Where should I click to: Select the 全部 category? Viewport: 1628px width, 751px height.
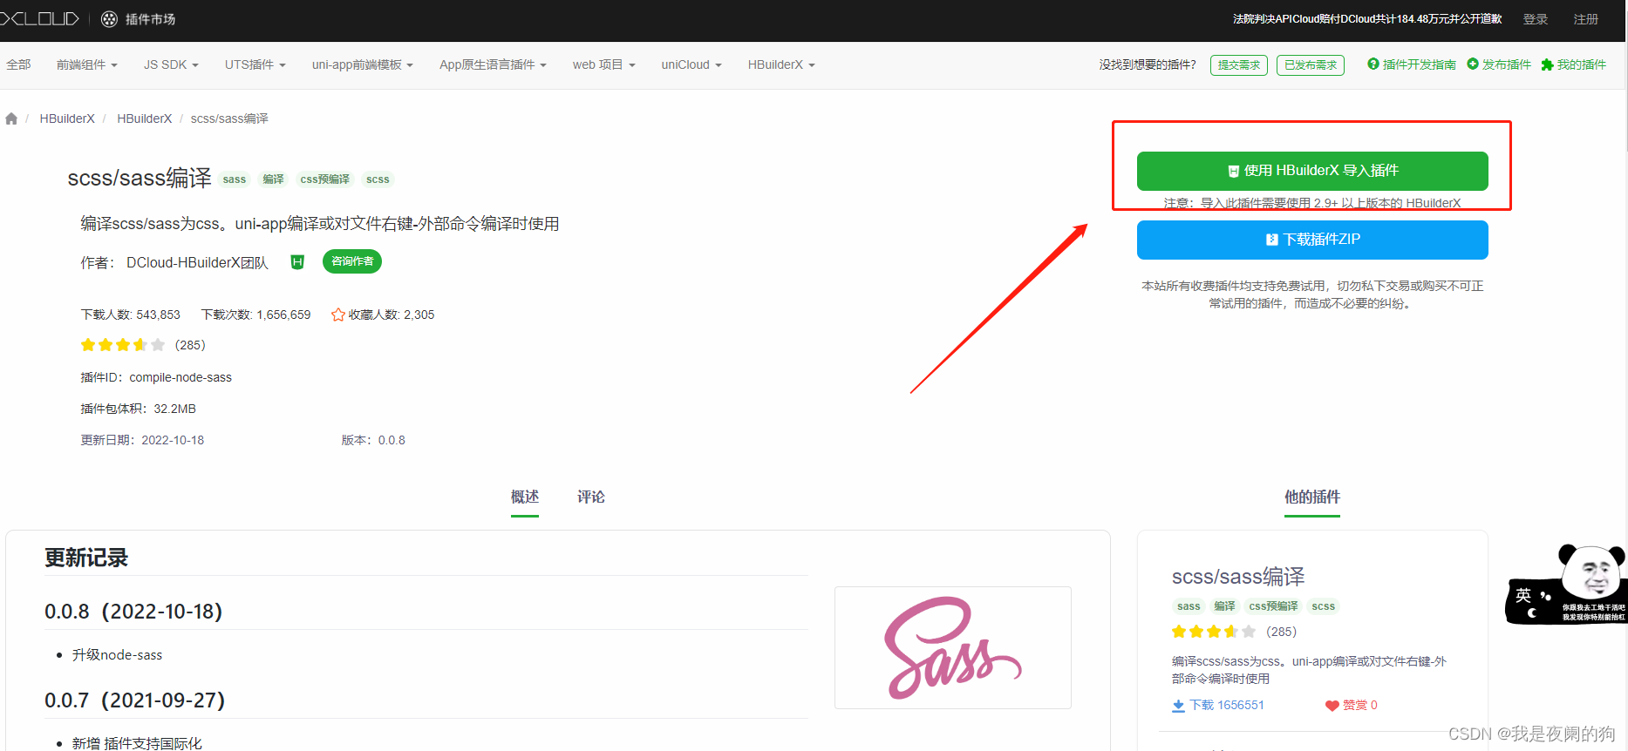click(18, 64)
